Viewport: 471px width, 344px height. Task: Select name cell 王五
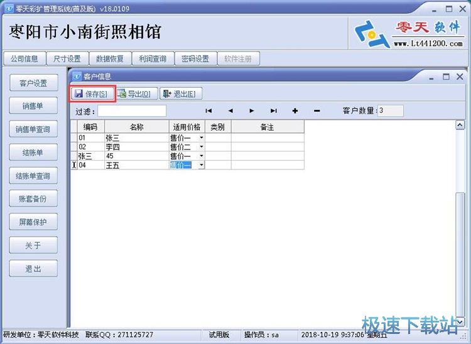(137, 165)
